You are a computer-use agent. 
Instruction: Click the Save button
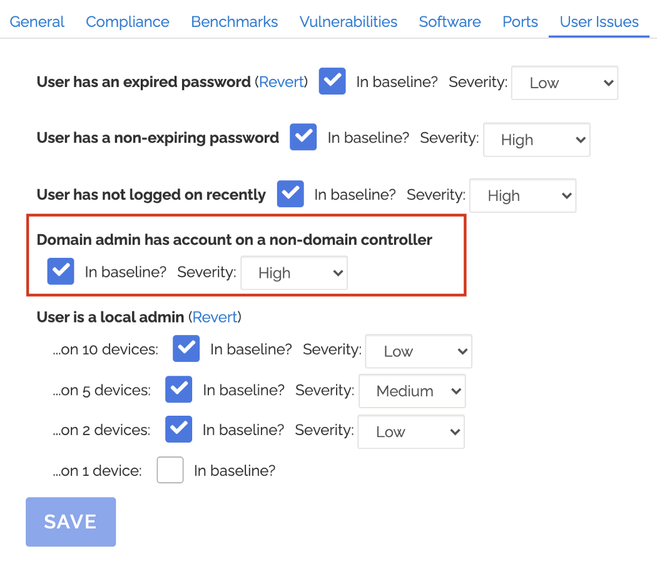(x=71, y=522)
